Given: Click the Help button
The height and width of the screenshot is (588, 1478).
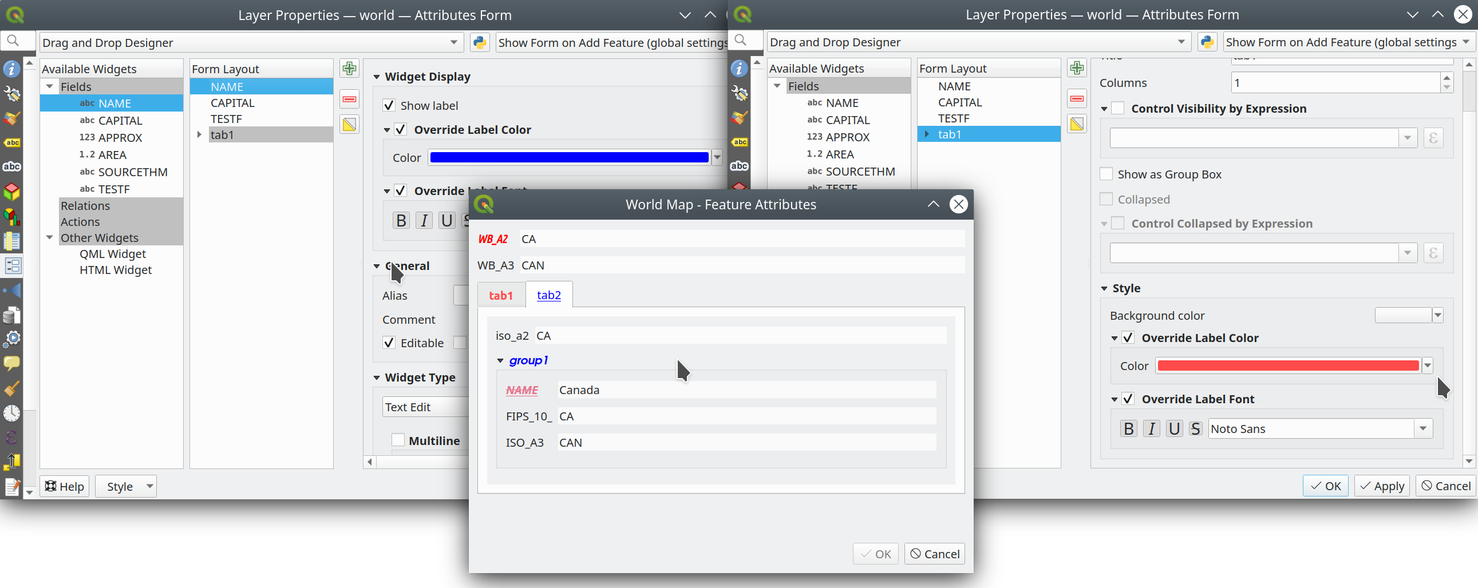Looking at the screenshot, I should tap(65, 486).
